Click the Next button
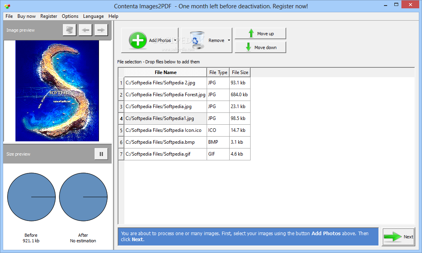Screen dimensions: 422x253 click(x=398, y=237)
